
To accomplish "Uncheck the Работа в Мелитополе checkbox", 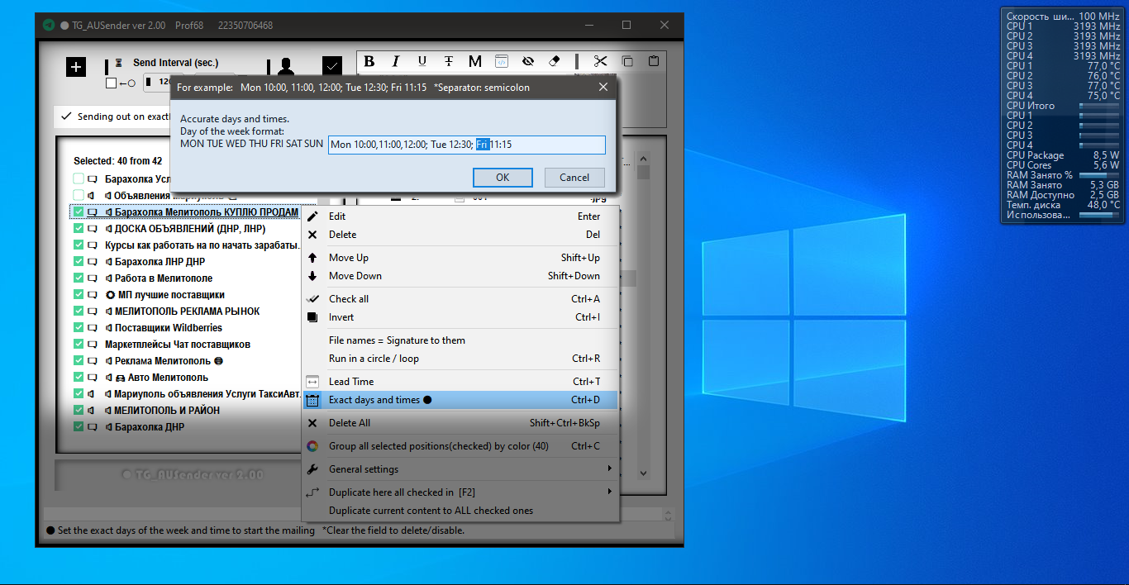I will (79, 278).
